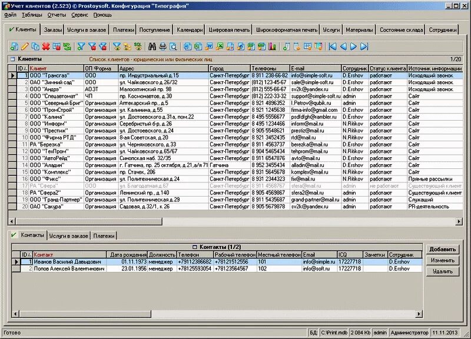Screen dimensions: 471x339
Task: Click clients table scrollbar right arrow
Action: pyautogui.click(x=459, y=222)
